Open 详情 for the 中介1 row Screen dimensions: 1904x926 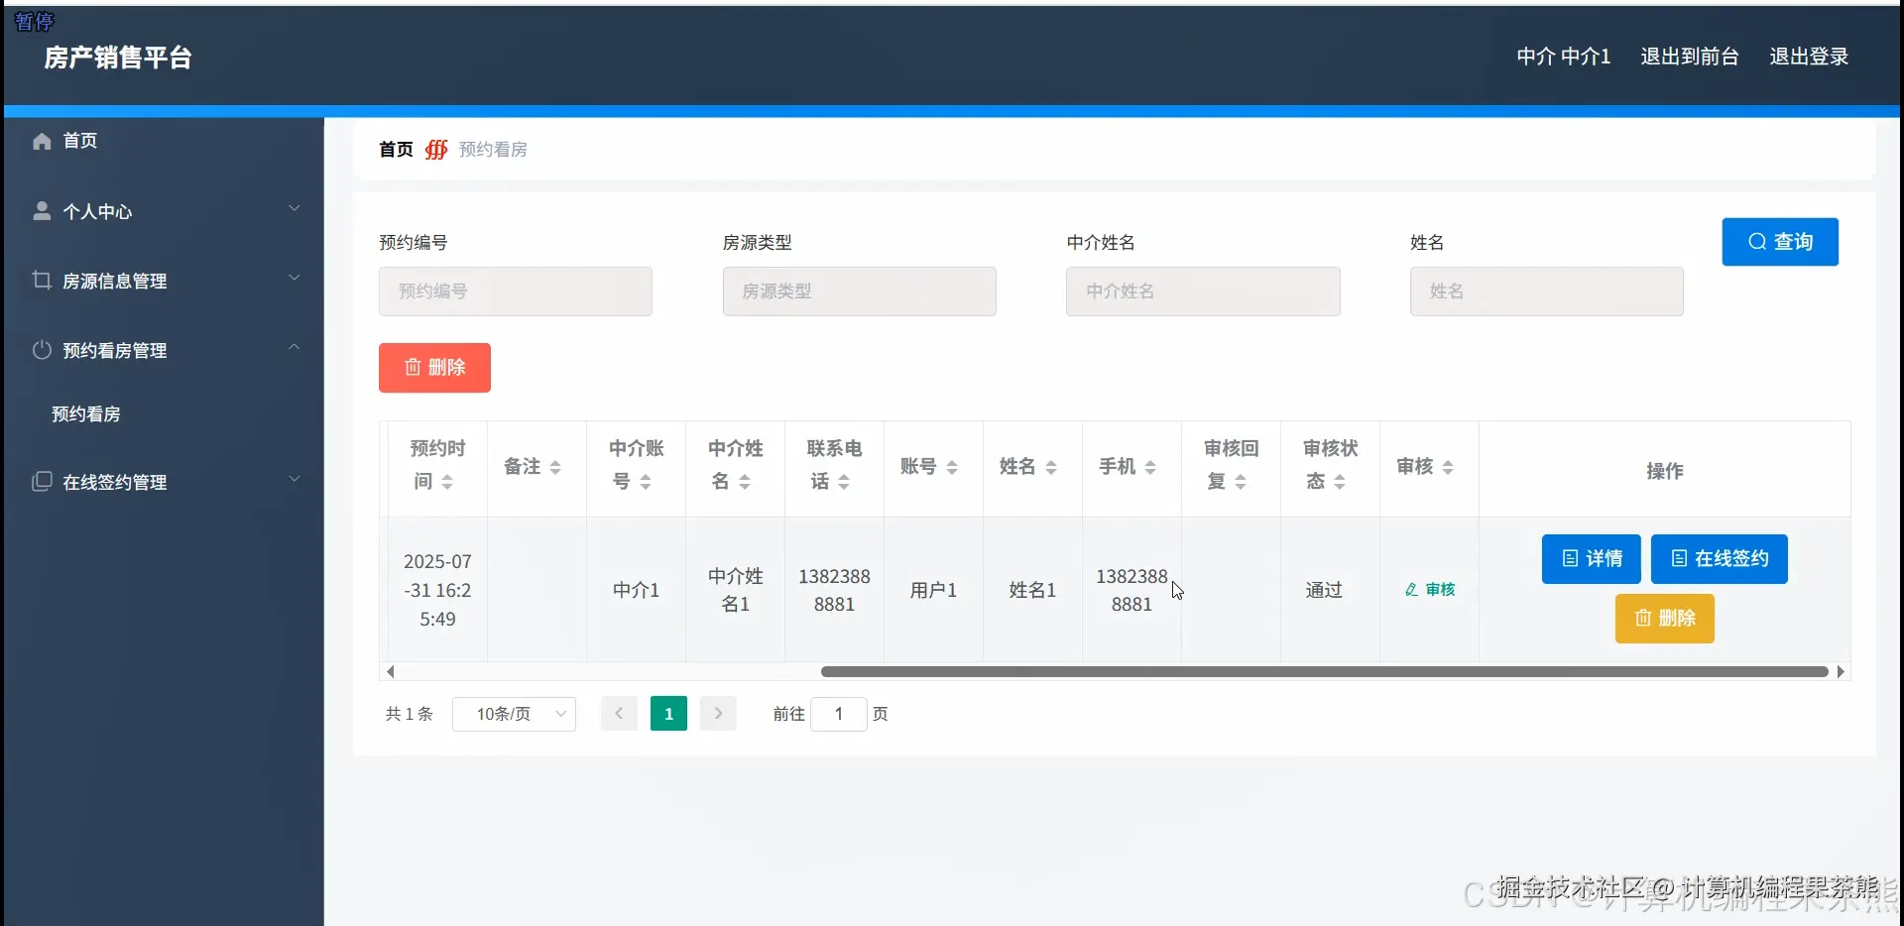1592,559
